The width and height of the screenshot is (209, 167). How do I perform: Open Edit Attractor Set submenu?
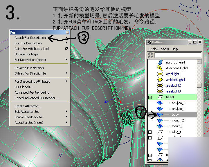coord(39,112)
